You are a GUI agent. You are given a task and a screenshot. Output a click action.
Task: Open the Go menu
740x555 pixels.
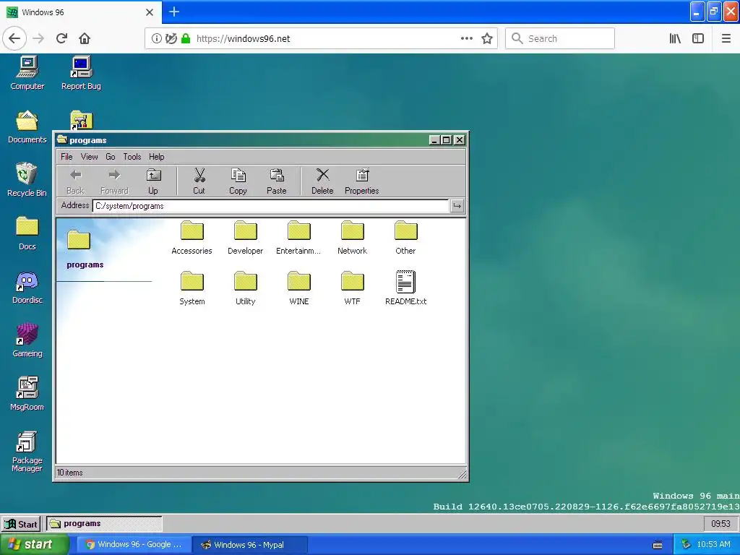[x=111, y=157]
